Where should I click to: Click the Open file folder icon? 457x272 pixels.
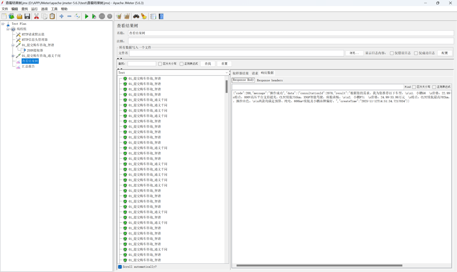tap(19, 16)
